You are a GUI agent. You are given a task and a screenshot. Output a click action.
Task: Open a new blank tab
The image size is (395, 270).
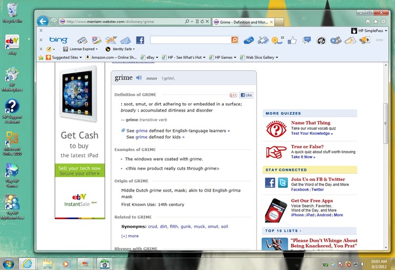pos(279,22)
